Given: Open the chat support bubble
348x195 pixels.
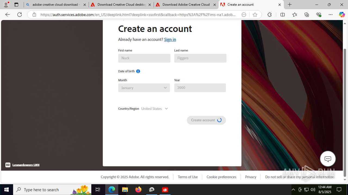Looking at the screenshot, I should (x=328, y=159).
